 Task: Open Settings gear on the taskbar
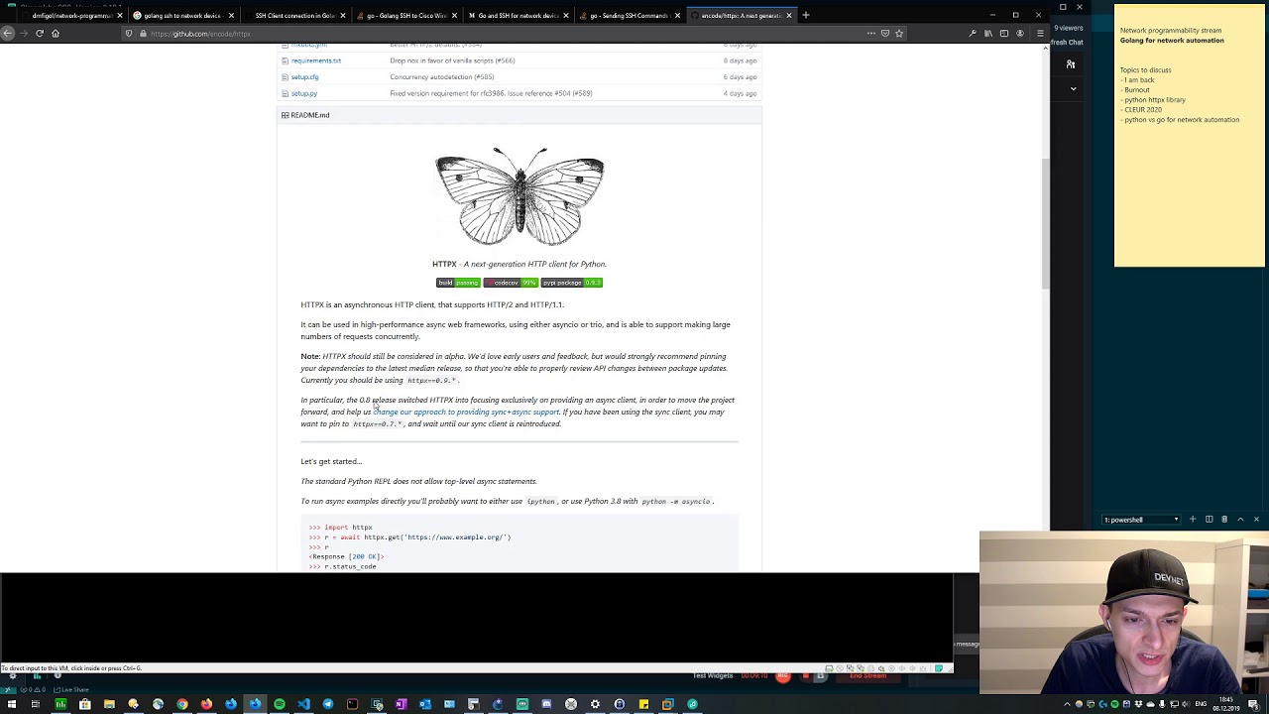595,705
